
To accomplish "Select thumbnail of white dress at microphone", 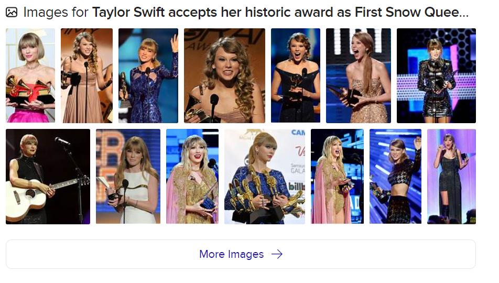I will pyautogui.click(x=128, y=177).
